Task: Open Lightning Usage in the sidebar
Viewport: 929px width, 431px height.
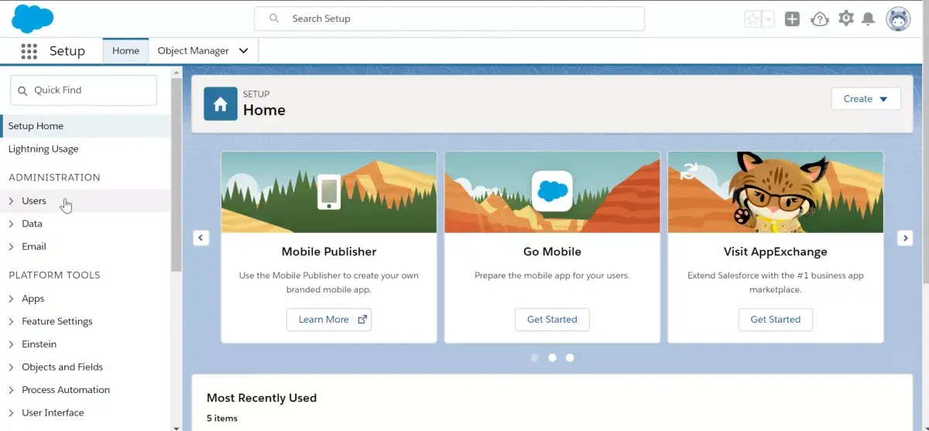Action: pos(43,149)
